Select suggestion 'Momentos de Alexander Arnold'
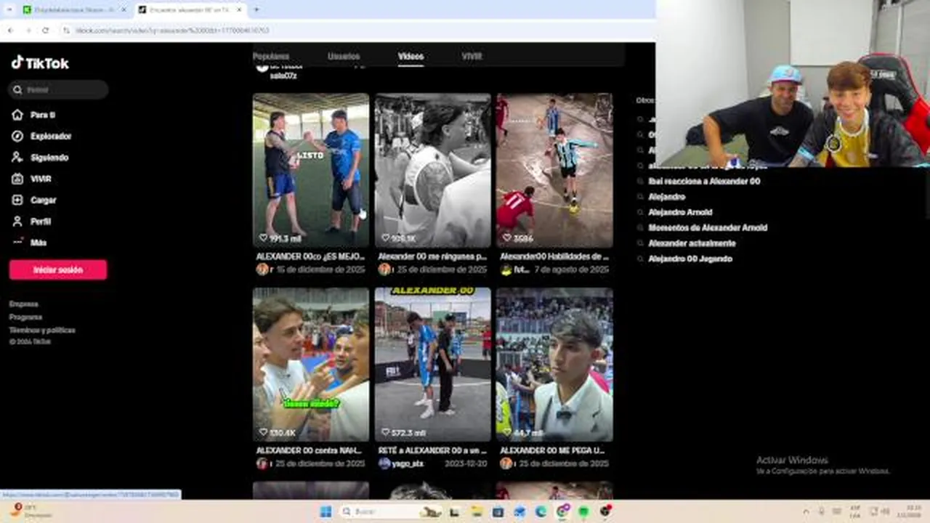Image resolution: width=930 pixels, height=523 pixels. click(708, 227)
